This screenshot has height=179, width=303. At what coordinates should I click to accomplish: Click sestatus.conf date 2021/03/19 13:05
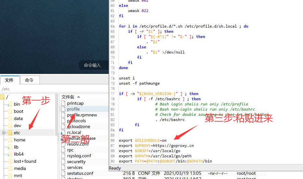183,173
